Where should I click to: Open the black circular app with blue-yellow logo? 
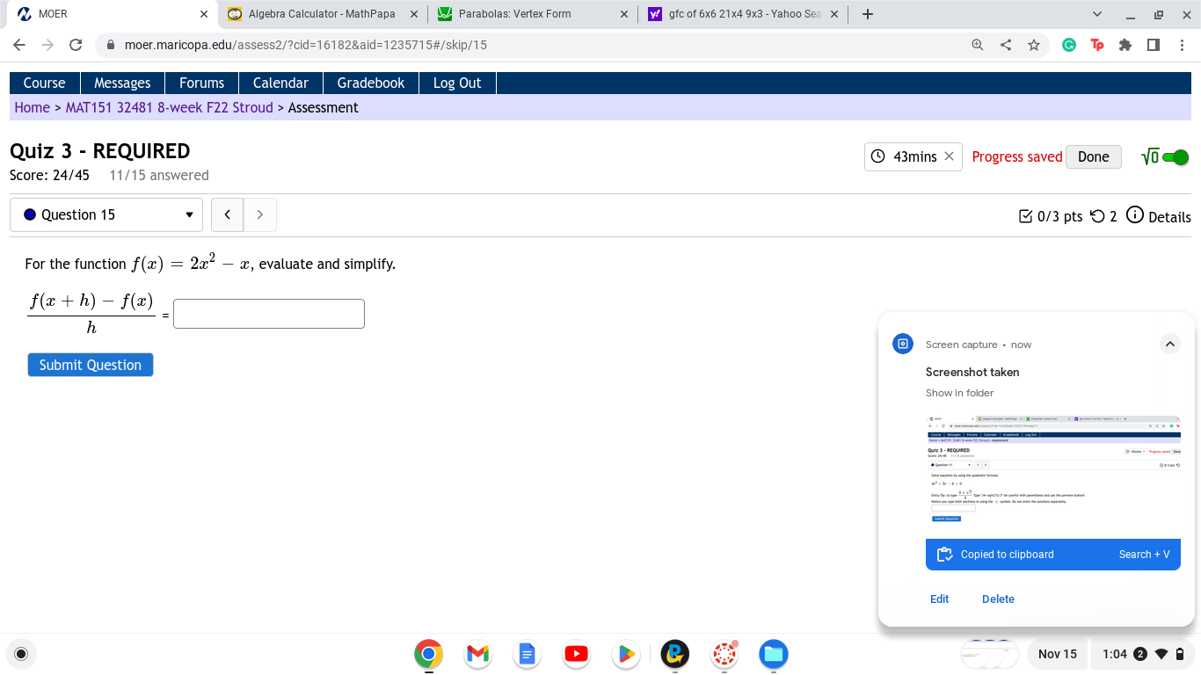click(675, 654)
